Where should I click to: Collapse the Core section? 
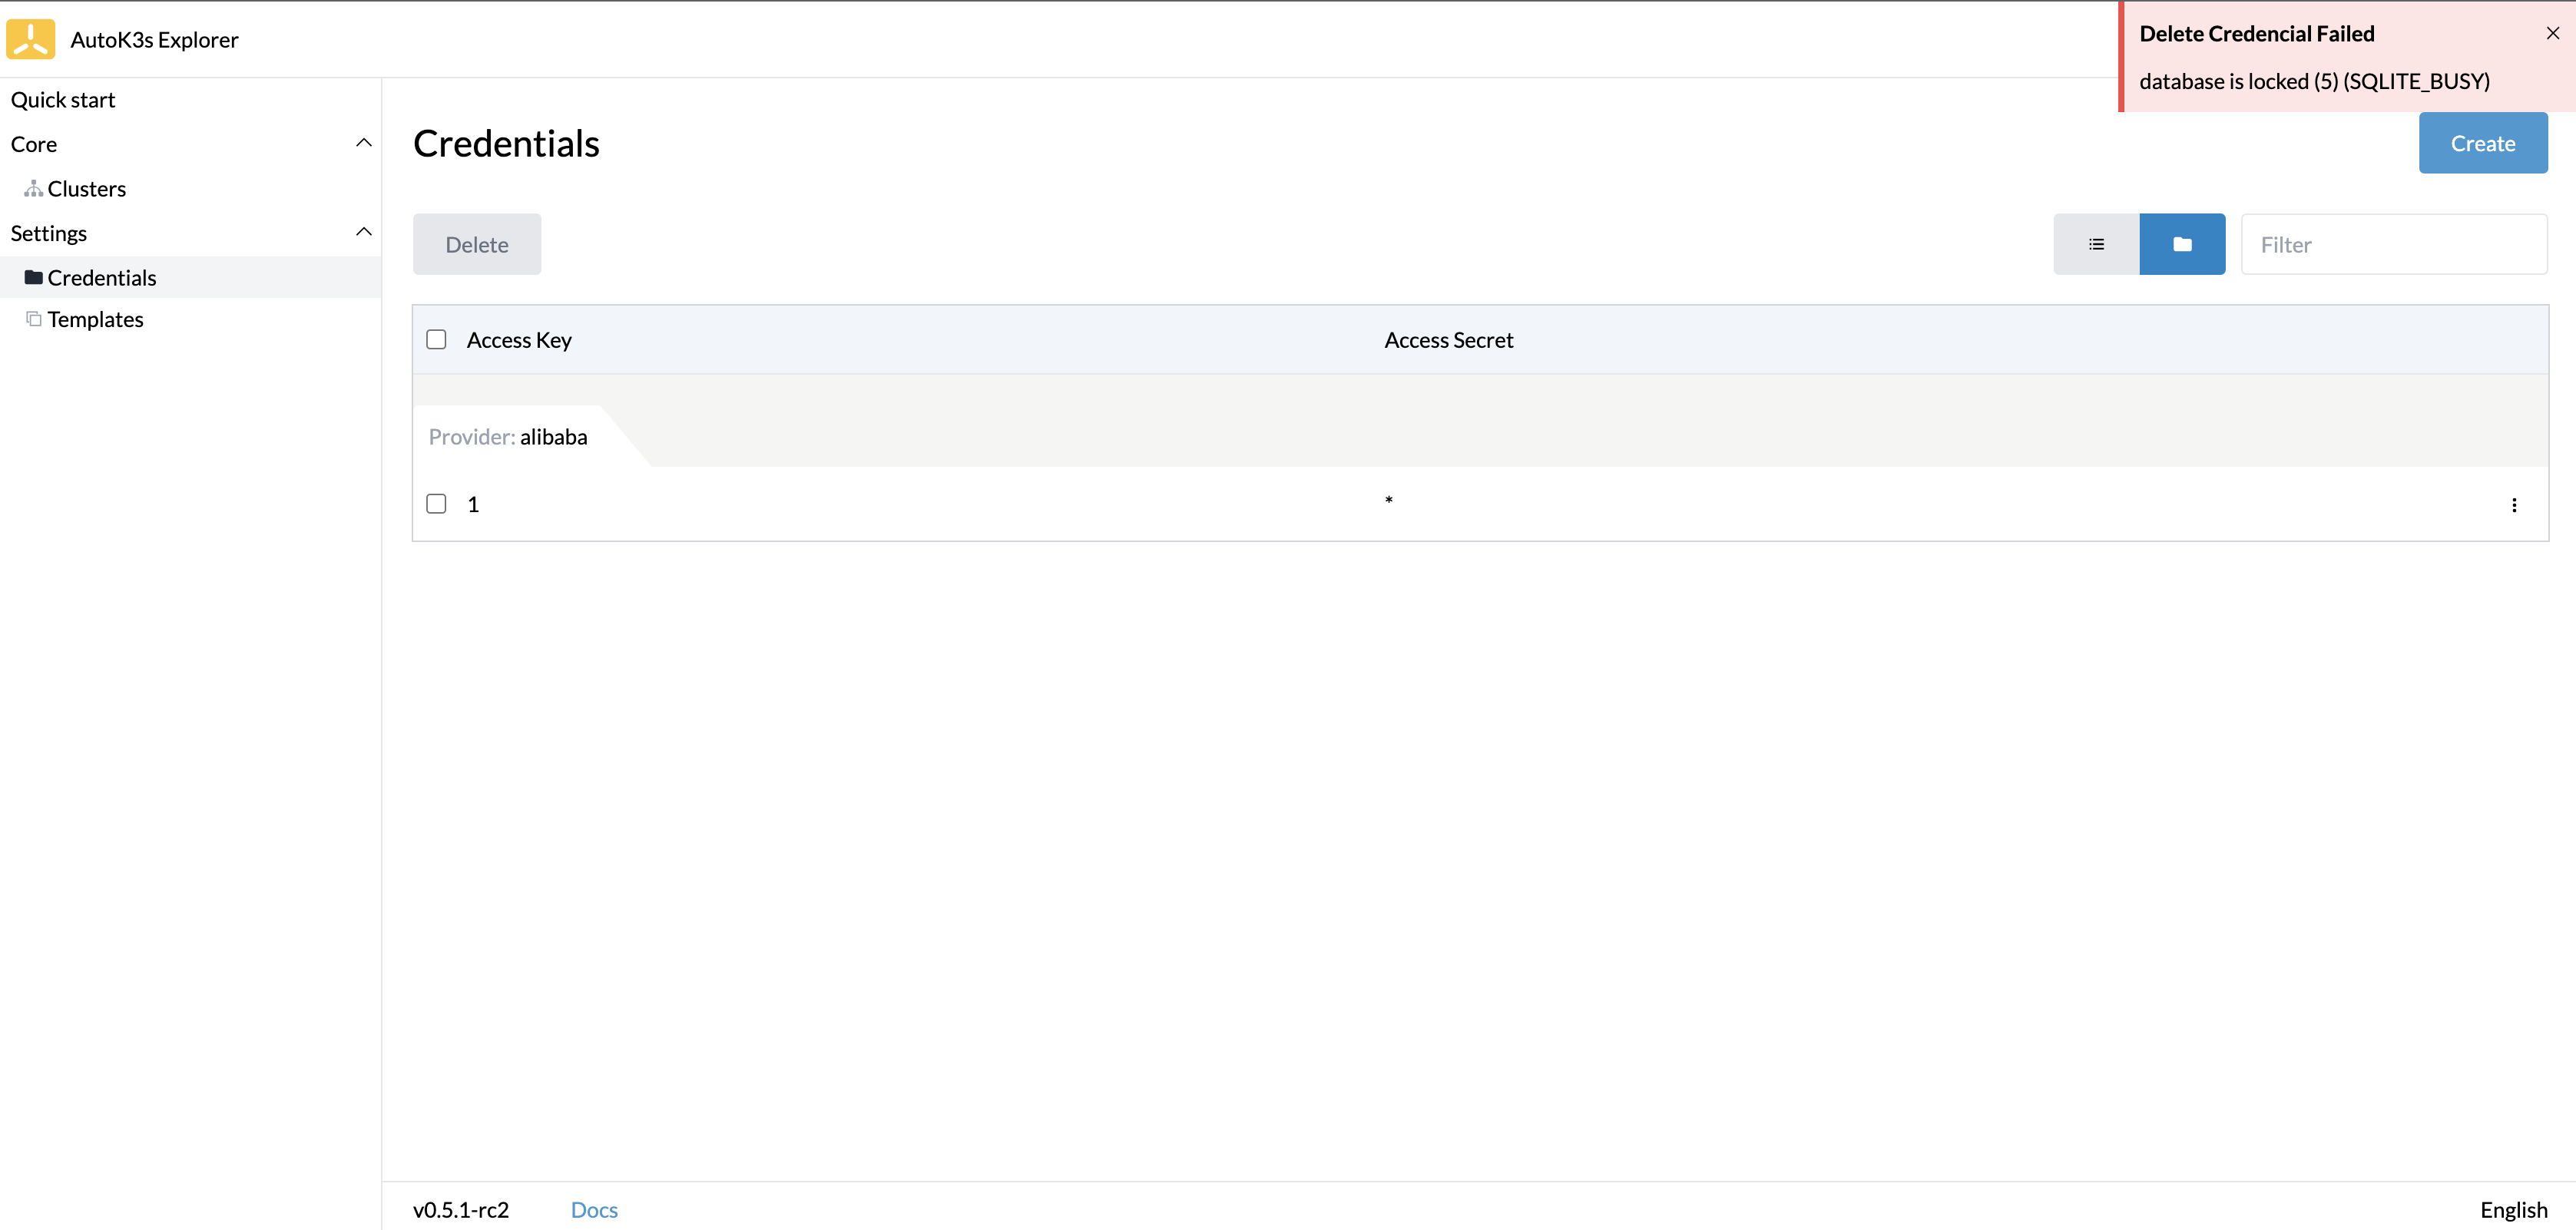(x=364, y=142)
